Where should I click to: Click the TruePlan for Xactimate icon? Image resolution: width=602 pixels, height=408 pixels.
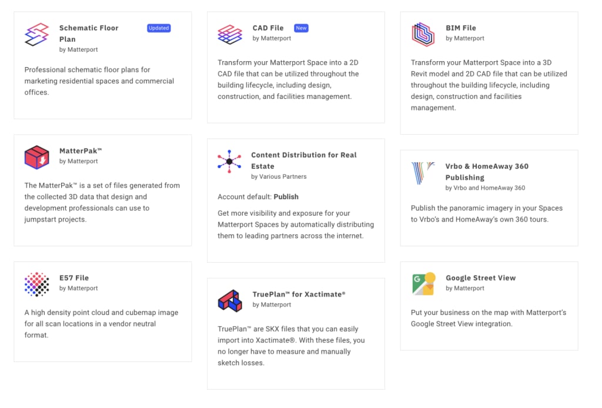point(230,300)
